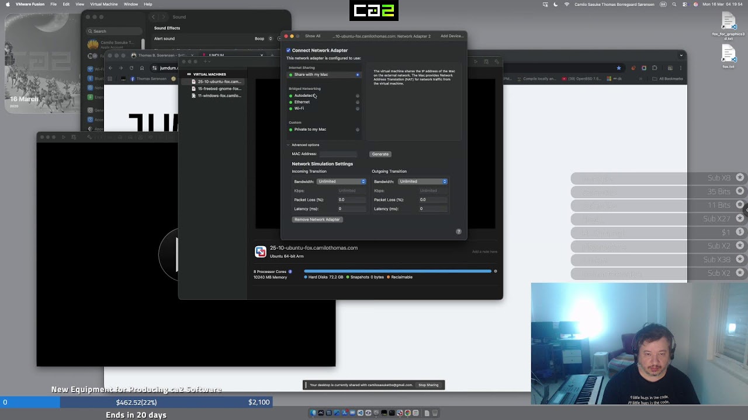Open the help question mark button
Image resolution: width=748 pixels, height=420 pixels.
pyautogui.click(x=459, y=232)
